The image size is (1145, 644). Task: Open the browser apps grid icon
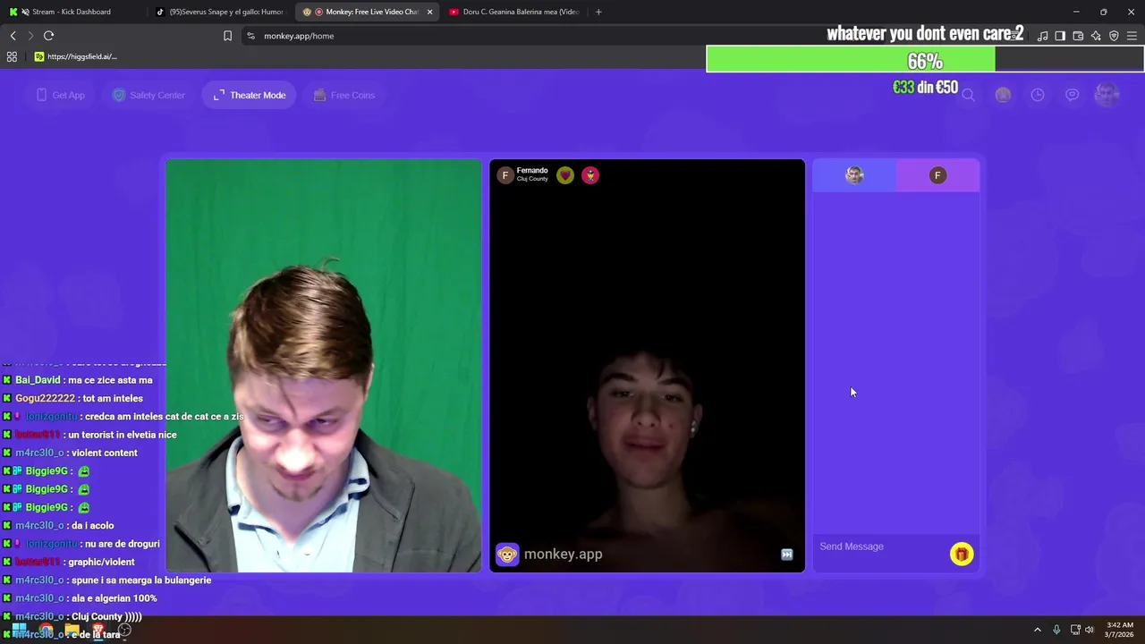click(12, 56)
